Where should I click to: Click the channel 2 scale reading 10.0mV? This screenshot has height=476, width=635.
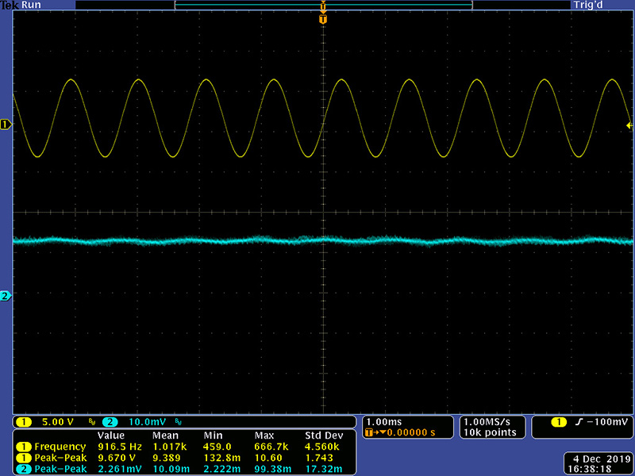(148, 422)
